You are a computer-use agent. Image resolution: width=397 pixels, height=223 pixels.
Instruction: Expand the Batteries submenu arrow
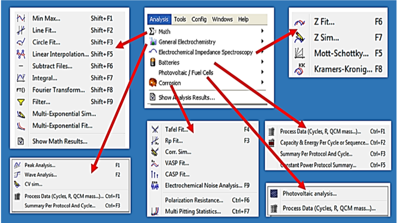[262, 62]
